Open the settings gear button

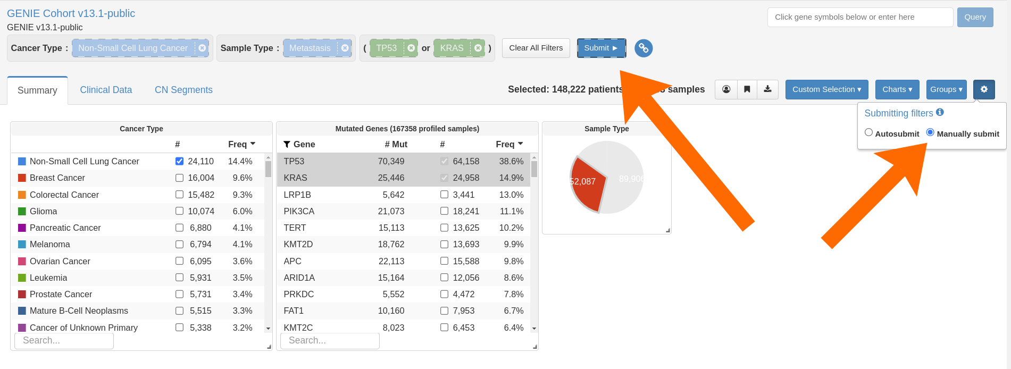[984, 89]
